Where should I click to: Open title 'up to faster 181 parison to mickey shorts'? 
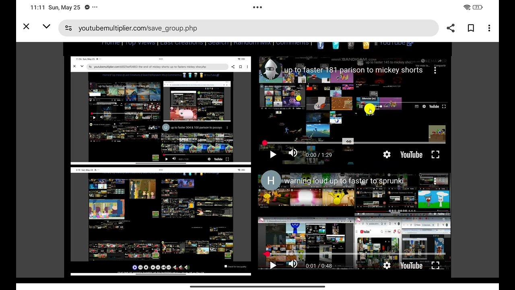click(x=353, y=70)
